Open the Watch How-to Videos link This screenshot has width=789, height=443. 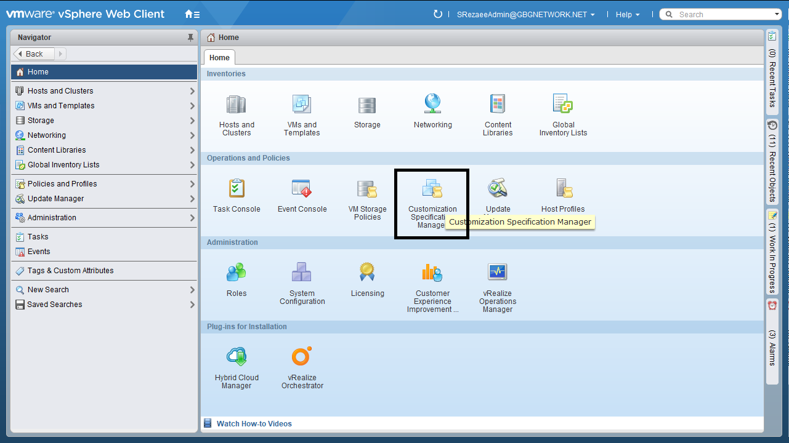click(x=254, y=424)
